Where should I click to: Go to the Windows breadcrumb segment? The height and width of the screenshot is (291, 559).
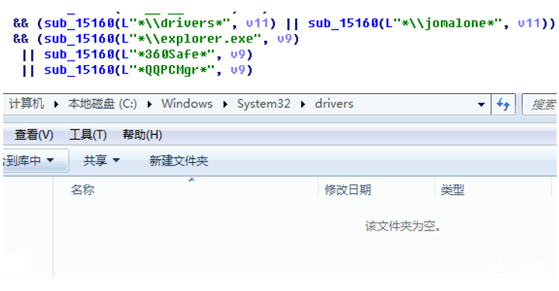point(187,104)
